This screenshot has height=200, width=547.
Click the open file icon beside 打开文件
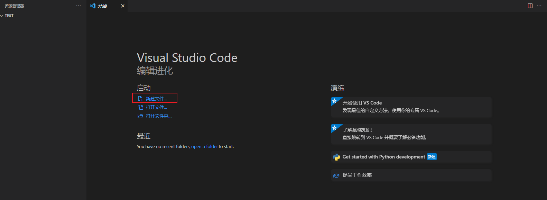140,107
